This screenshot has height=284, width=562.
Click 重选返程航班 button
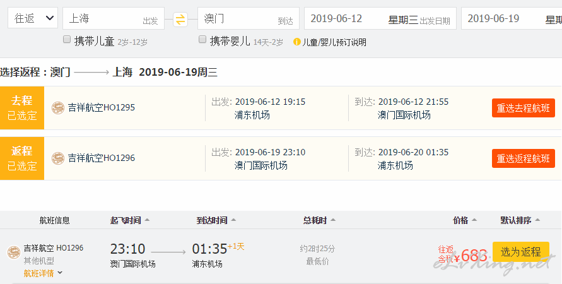tap(524, 158)
